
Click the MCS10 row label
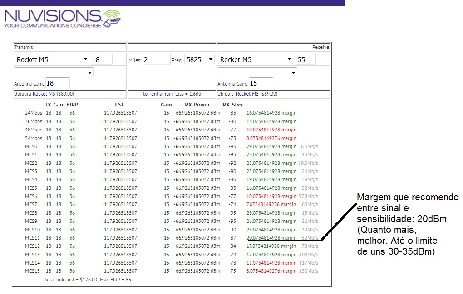pos(33,230)
